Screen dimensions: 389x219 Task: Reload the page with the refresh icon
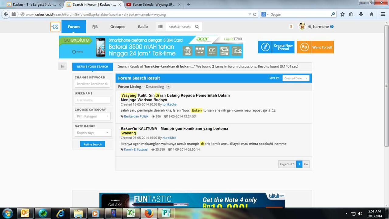(255, 14)
